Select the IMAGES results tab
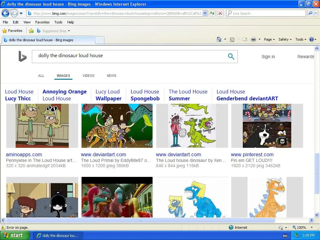 pos(63,76)
